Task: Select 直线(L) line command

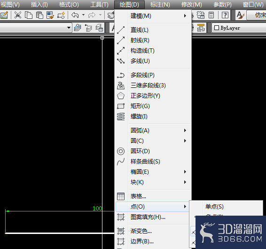Action: (153, 30)
